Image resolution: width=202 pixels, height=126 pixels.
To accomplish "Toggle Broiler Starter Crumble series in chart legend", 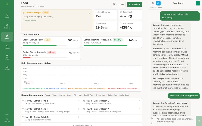I will [x=56, y=88].
